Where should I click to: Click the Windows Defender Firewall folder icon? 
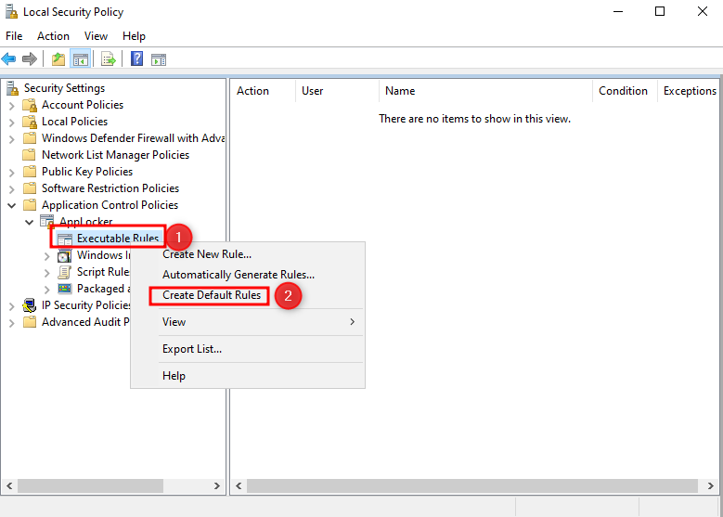pyautogui.click(x=30, y=138)
